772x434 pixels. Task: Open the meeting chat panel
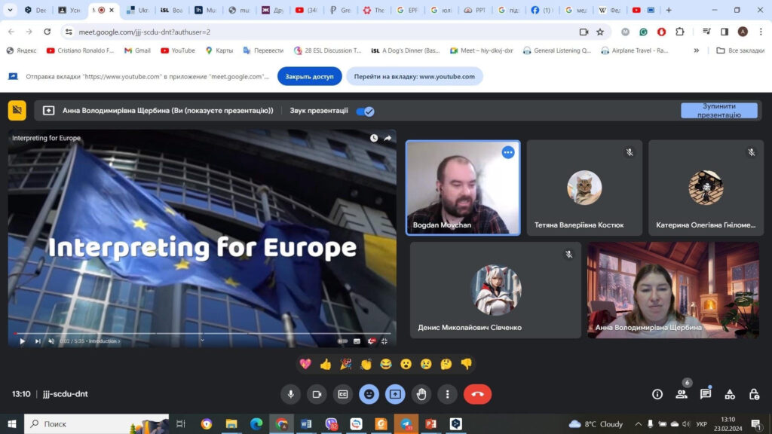706,394
